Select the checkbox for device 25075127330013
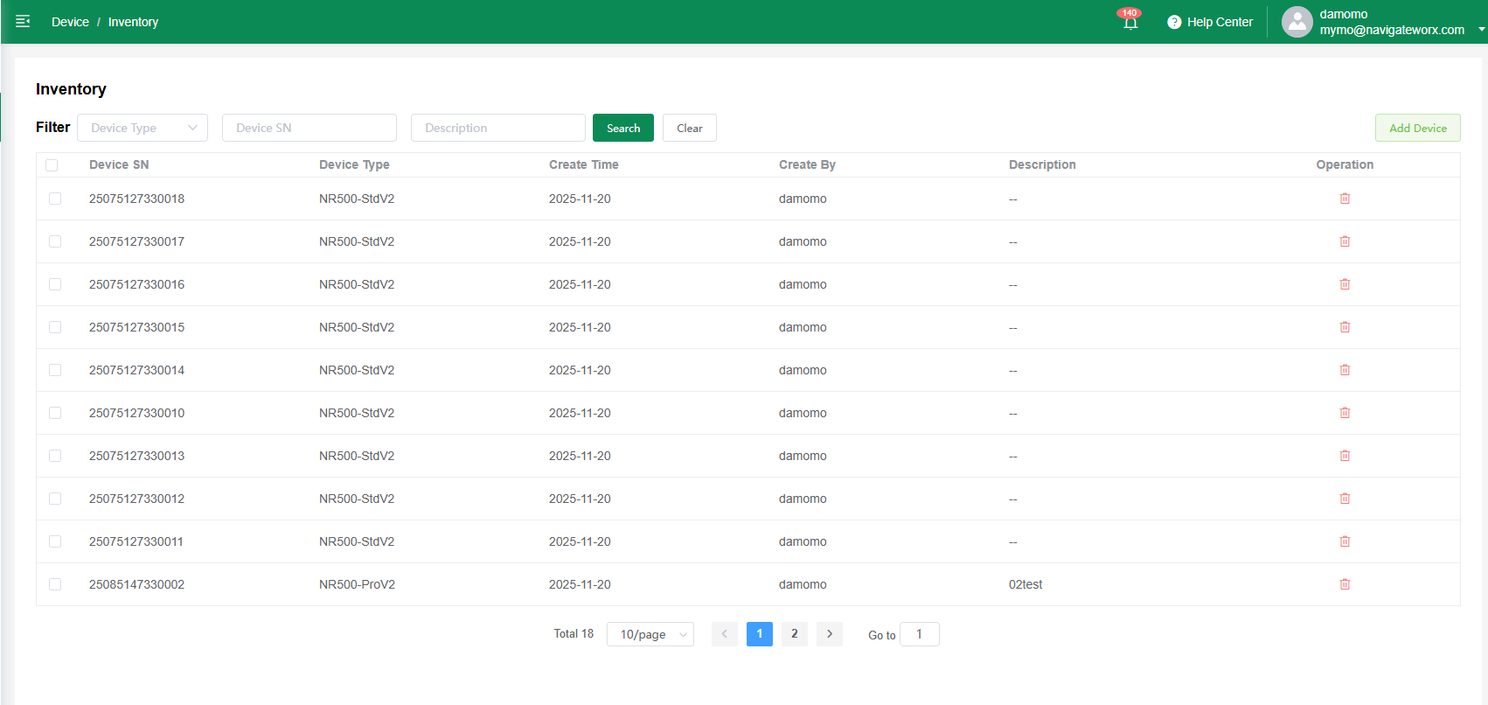The width and height of the screenshot is (1488, 705). [55, 456]
